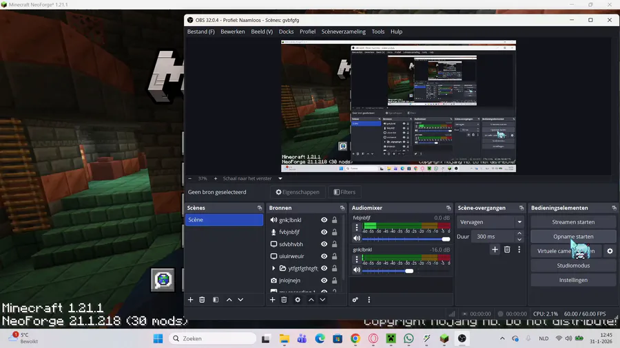620x348 pixels.
Task: Expand the ytfgtfgthtgft group
Action: click(273, 268)
